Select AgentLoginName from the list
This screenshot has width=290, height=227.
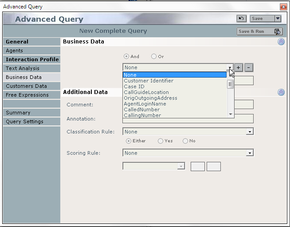[145, 104]
